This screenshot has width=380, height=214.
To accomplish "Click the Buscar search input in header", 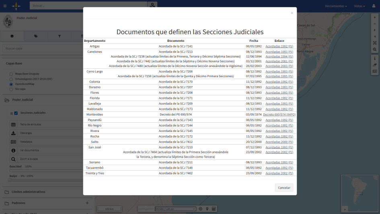I will [x=88, y=5].
